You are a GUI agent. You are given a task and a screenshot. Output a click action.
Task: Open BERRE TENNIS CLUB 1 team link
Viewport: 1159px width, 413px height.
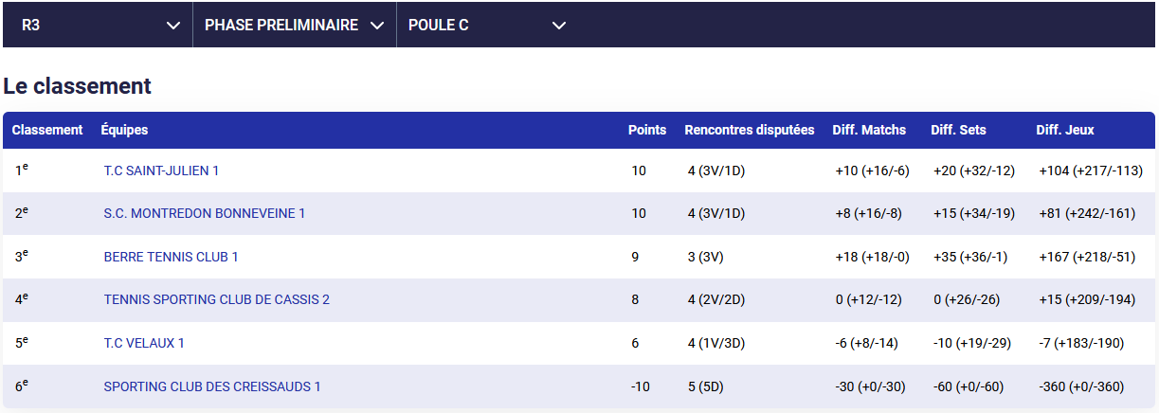171,257
